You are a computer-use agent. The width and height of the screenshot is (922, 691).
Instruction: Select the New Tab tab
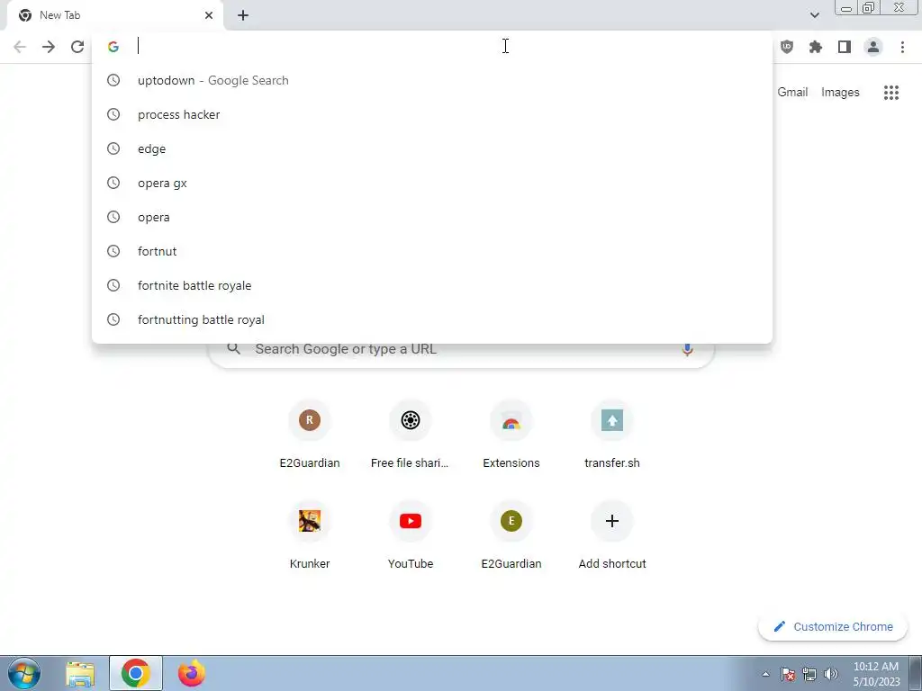pyautogui.click(x=114, y=15)
